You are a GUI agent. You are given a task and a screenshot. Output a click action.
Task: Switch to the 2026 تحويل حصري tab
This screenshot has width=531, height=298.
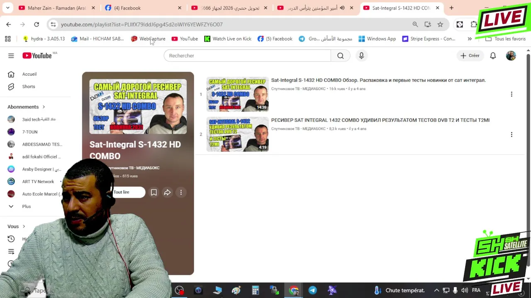[x=229, y=8]
